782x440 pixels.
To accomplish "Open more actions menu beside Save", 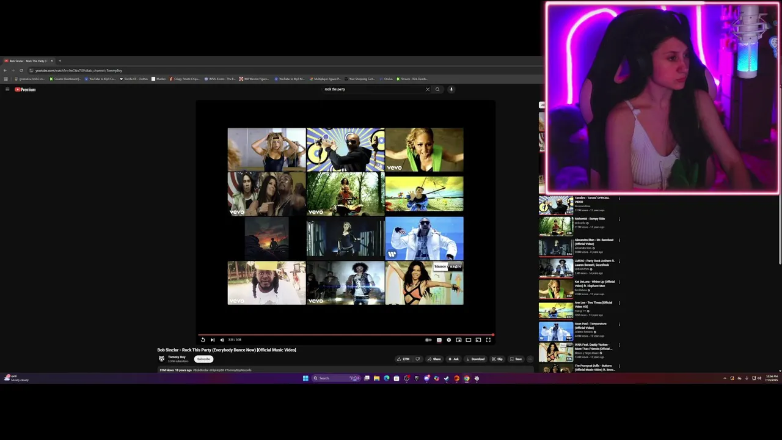I will [x=530, y=359].
